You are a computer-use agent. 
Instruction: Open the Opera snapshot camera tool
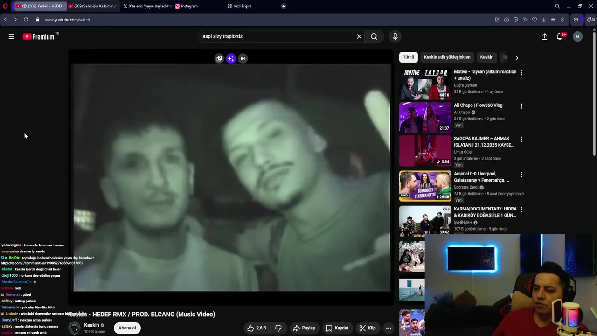click(x=507, y=20)
